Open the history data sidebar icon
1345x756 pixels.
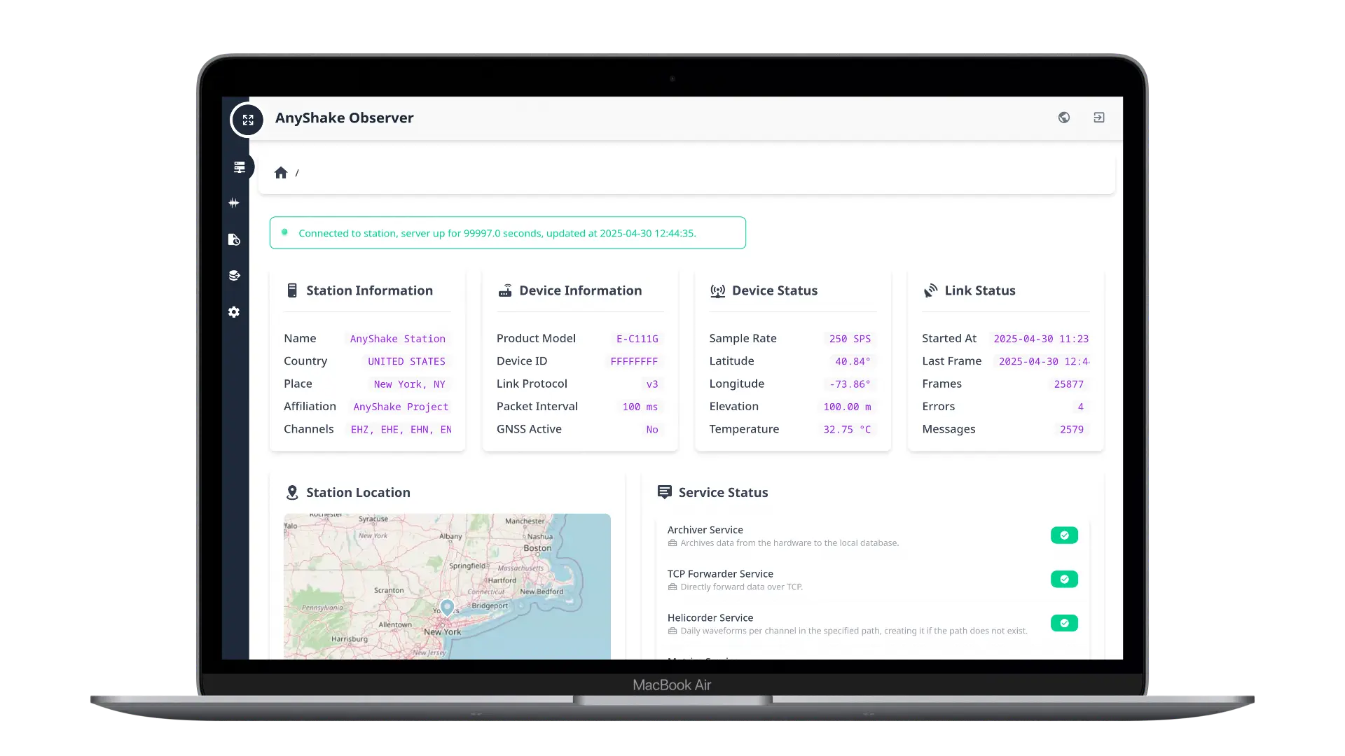click(x=234, y=239)
